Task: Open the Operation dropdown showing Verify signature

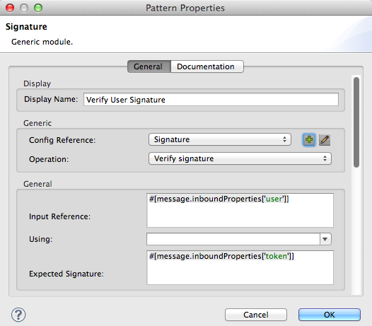Action: pos(240,158)
